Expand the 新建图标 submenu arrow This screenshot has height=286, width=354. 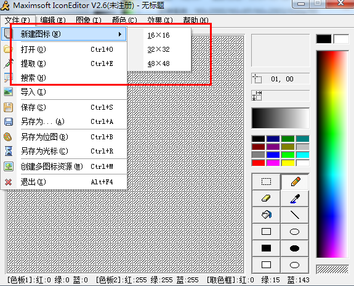120,35
